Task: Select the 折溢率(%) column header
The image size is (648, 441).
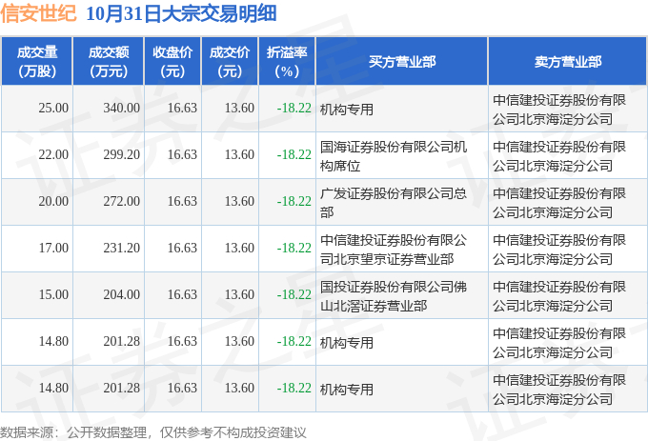Action: [x=287, y=62]
